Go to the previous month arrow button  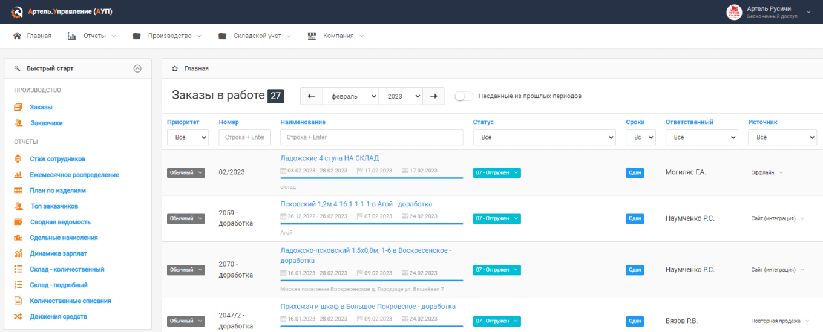[x=311, y=96]
